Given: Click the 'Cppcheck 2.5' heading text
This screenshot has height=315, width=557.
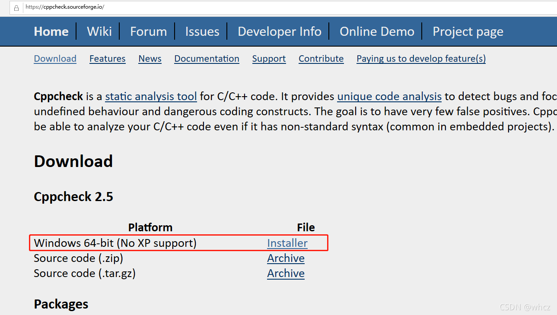Looking at the screenshot, I should pyautogui.click(x=73, y=197).
